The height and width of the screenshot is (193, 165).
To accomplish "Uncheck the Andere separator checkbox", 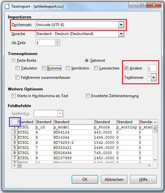I will (126, 68).
